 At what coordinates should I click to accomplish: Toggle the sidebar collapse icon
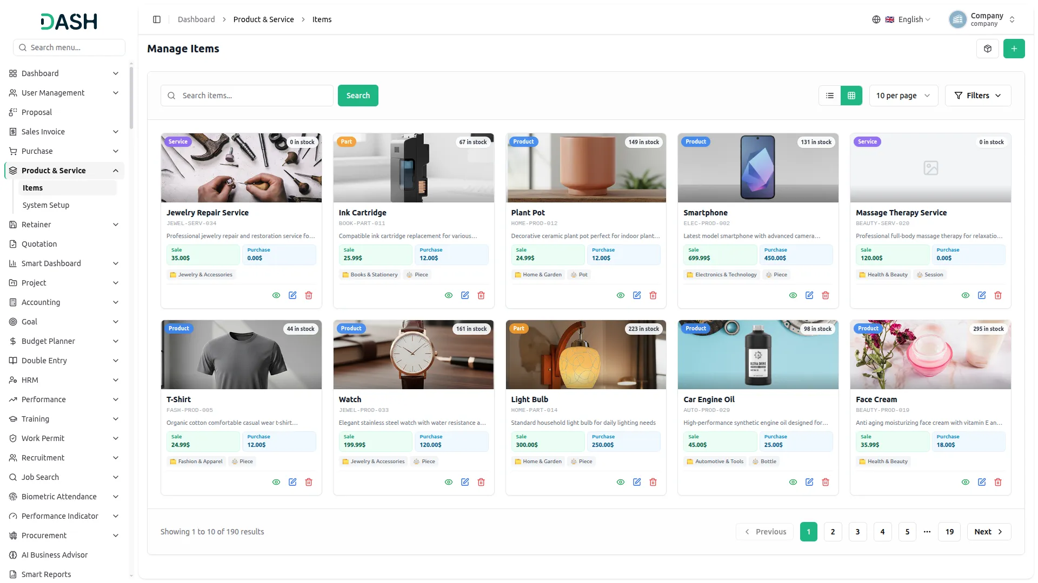pyautogui.click(x=157, y=19)
